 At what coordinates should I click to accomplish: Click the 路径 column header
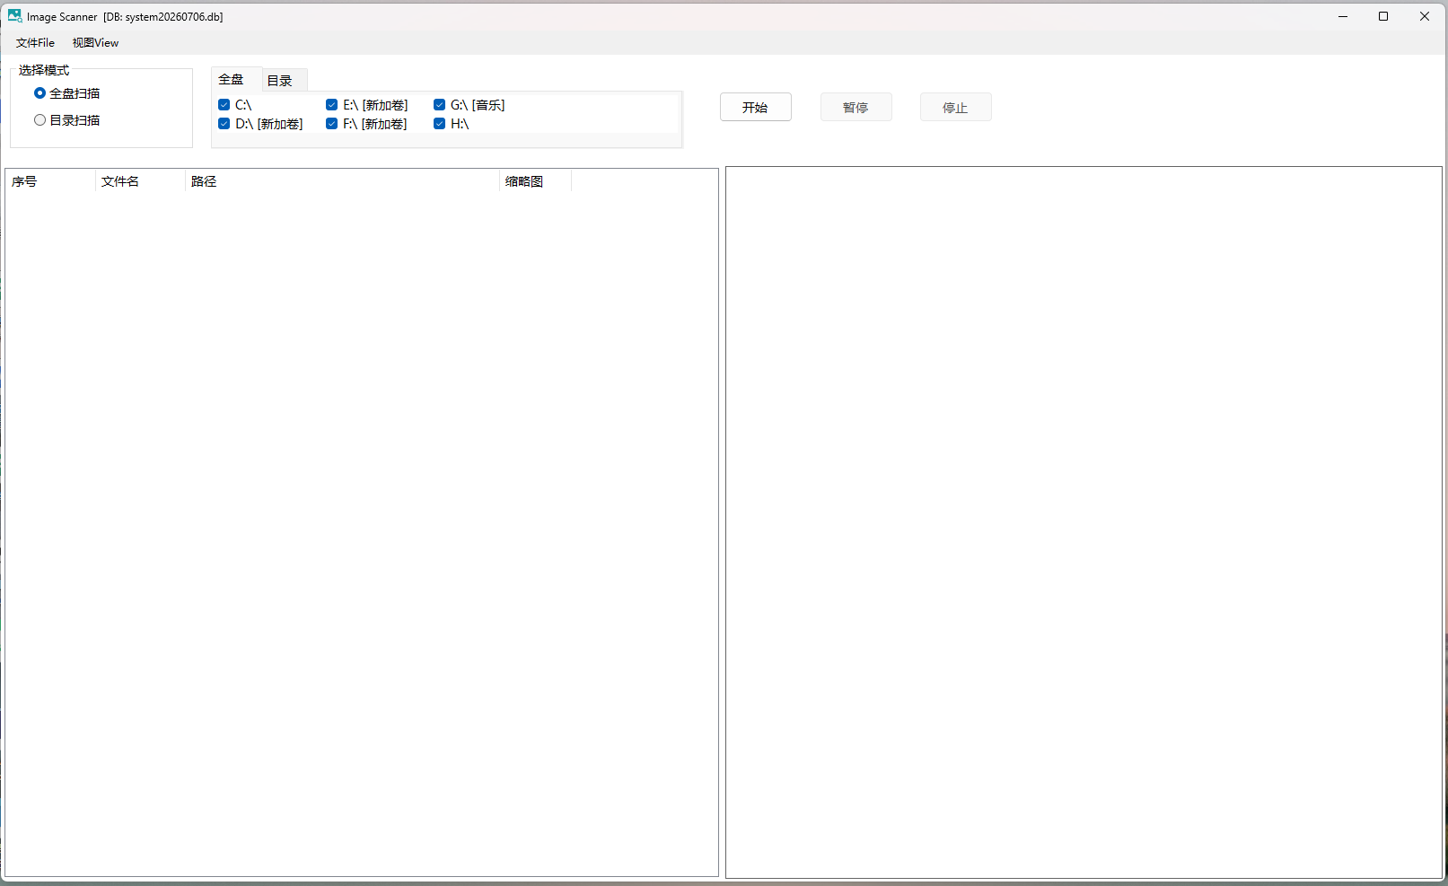342,181
